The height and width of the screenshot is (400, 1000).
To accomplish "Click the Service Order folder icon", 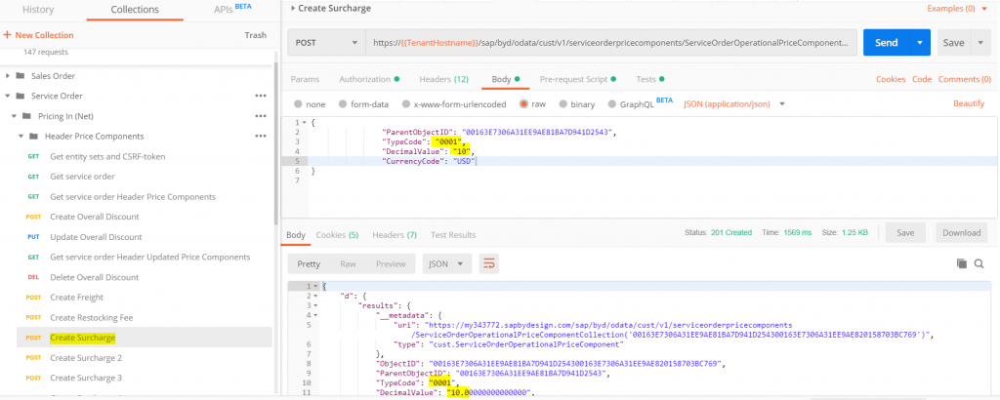I will pos(21,97).
